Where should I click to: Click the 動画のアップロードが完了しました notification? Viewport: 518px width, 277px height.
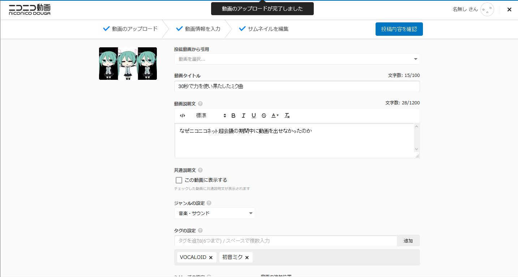tap(262, 9)
